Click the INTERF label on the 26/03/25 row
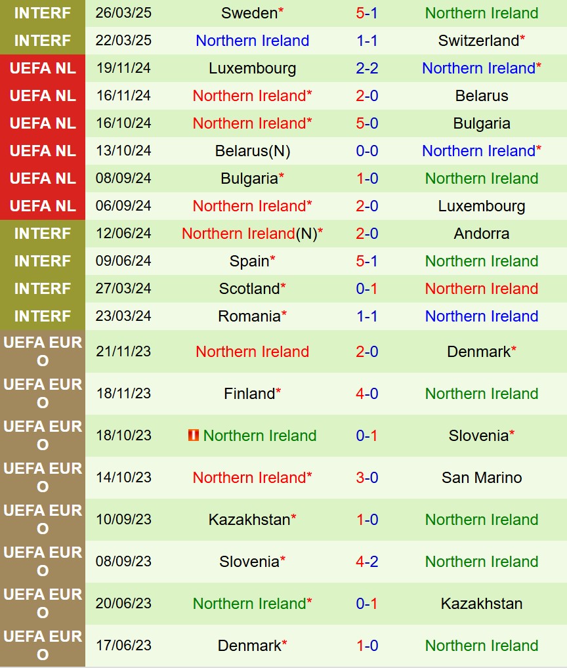The width and height of the screenshot is (567, 668). 43,12
